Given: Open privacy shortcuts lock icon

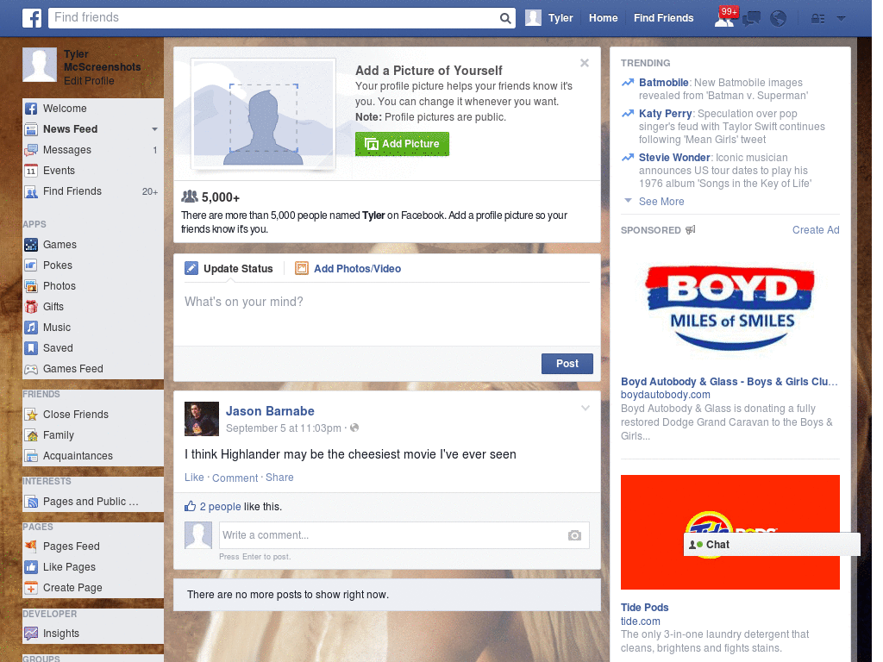Looking at the screenshot, I should coord(817,19).
